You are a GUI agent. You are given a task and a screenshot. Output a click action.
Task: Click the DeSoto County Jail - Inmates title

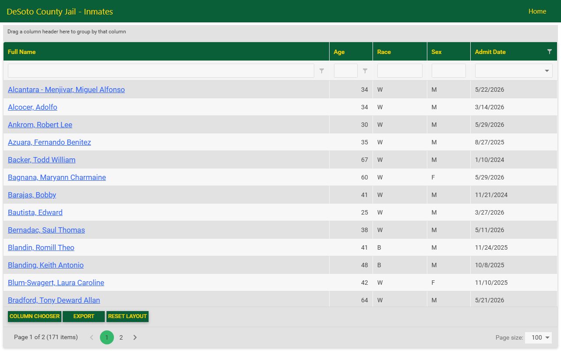(x=60, y=12)
